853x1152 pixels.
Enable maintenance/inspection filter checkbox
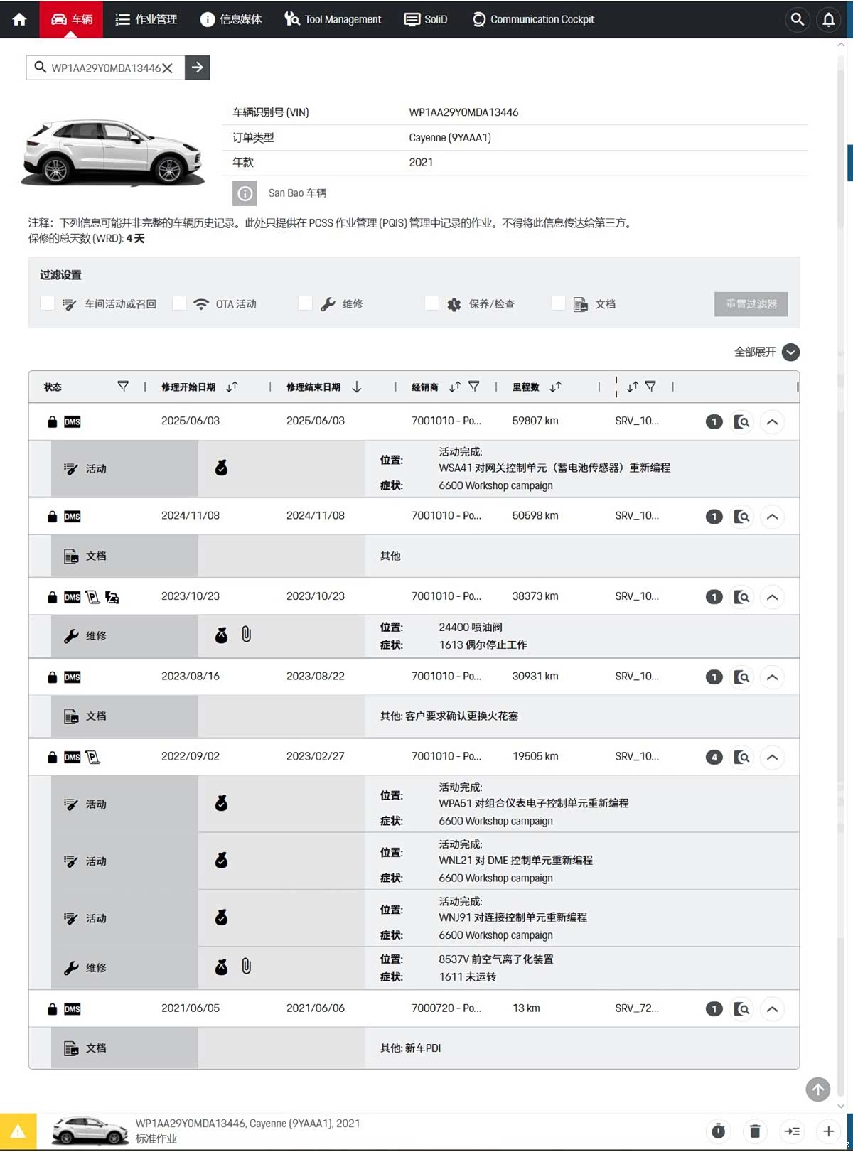click(431, 303)
